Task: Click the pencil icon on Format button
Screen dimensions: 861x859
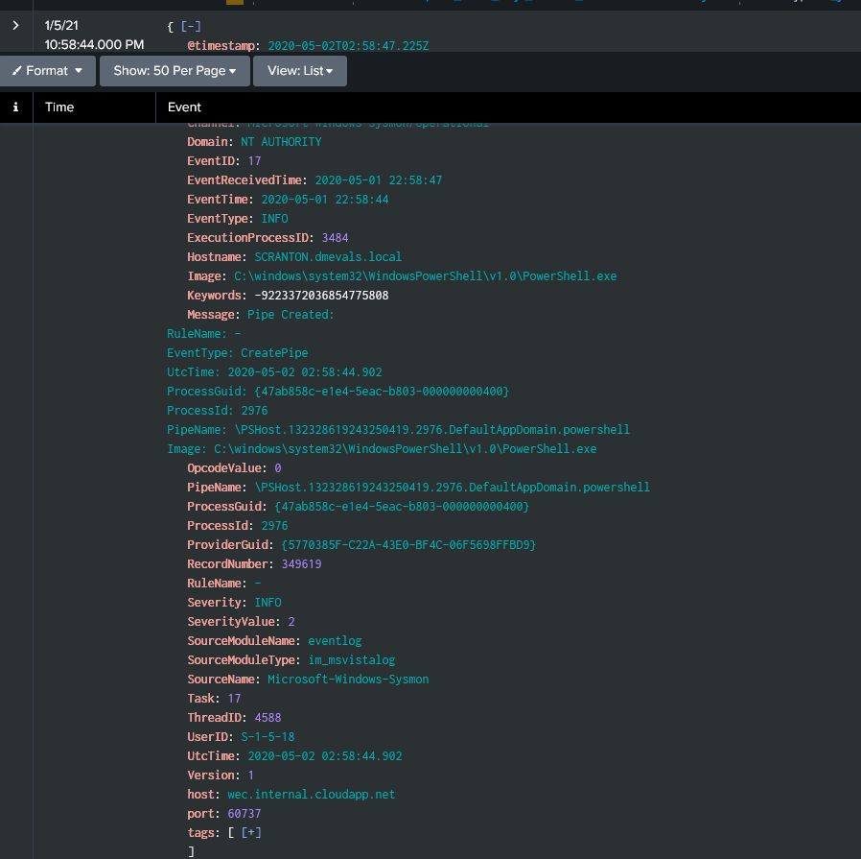Action: [x=17, y=70]
